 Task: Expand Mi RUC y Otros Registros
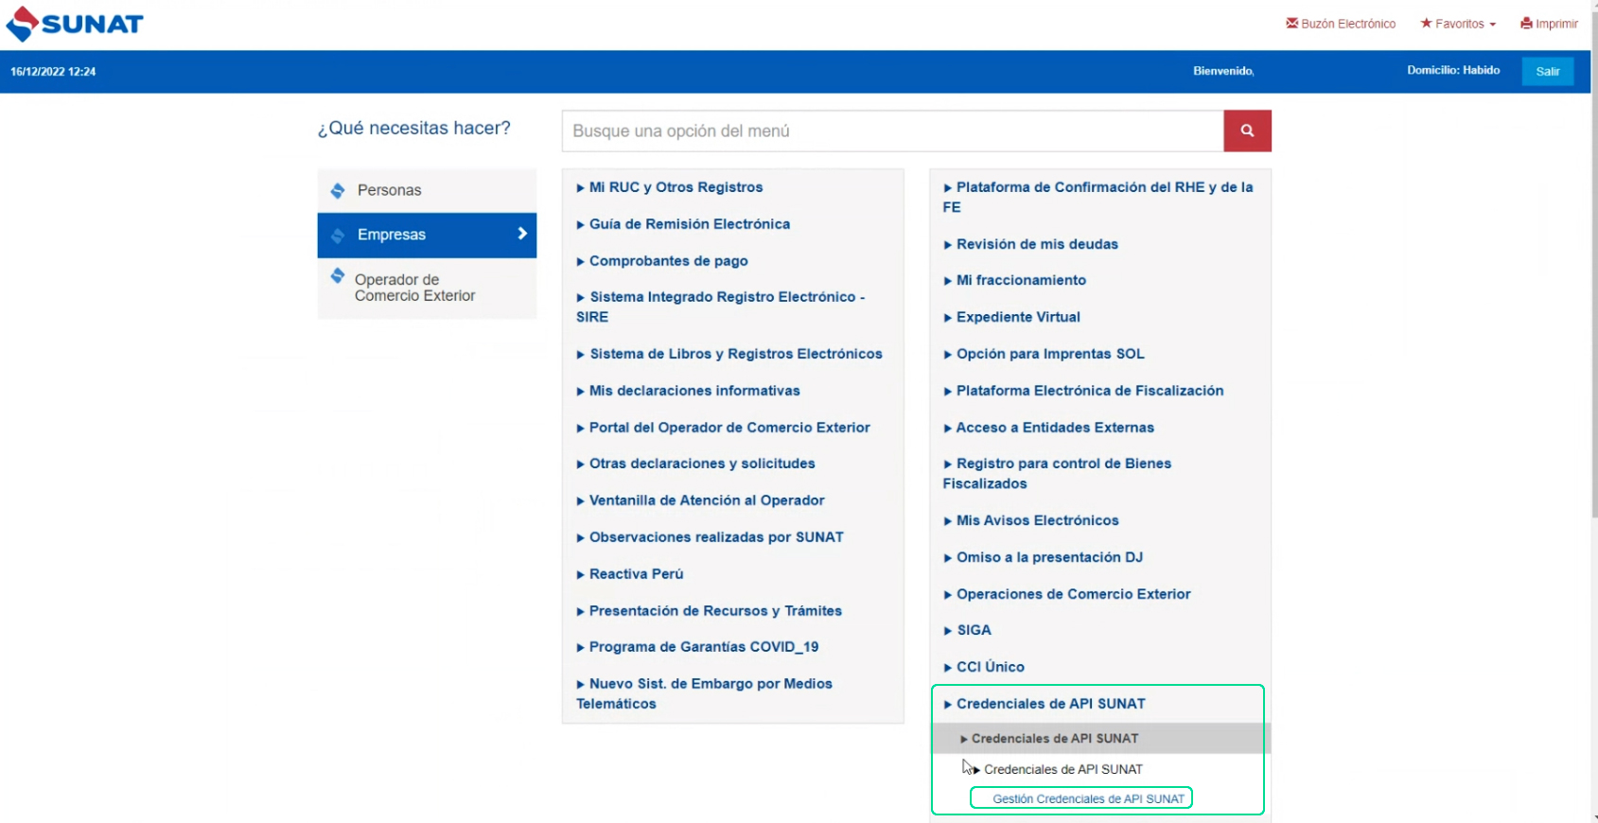click(676, 187)
